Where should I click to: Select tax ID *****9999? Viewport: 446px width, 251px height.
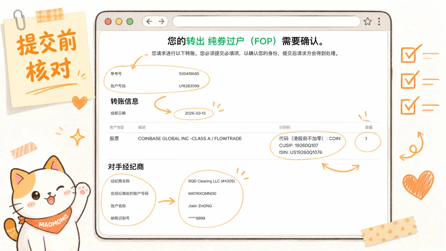click(197, 218)
